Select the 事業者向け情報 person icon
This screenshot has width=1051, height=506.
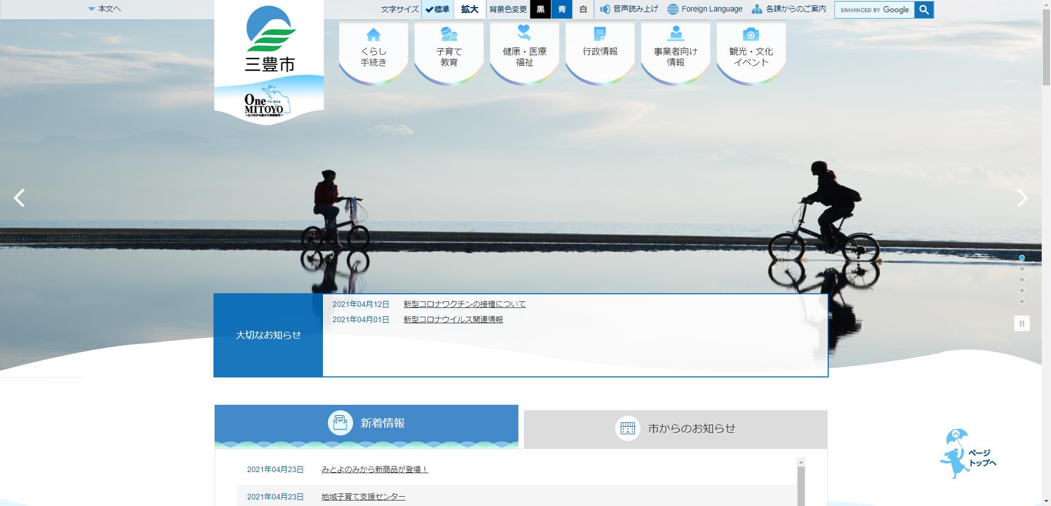(675, 34)
